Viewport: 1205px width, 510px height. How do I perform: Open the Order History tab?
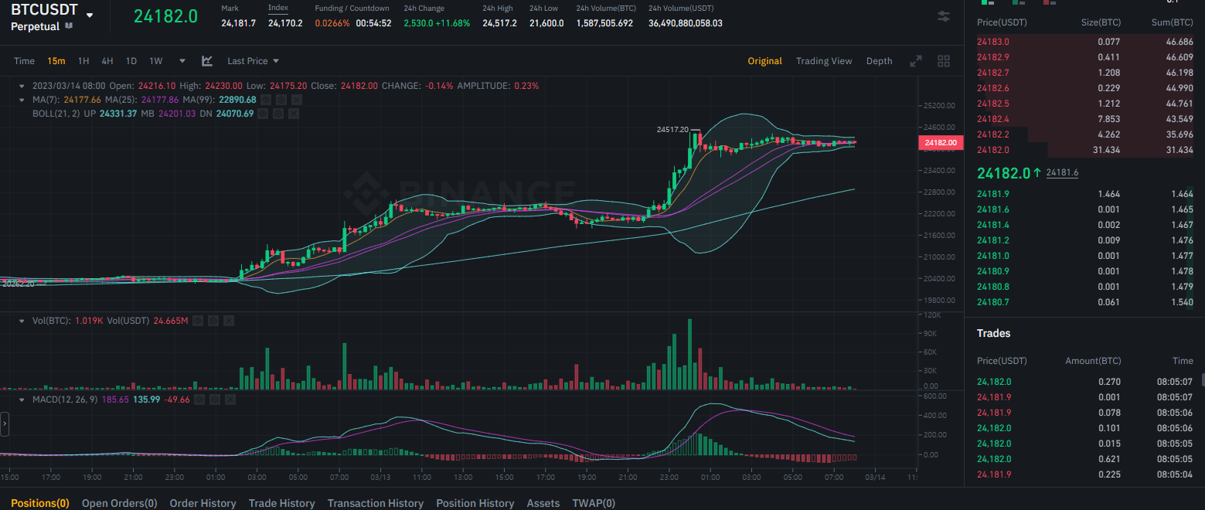[203, 503]
